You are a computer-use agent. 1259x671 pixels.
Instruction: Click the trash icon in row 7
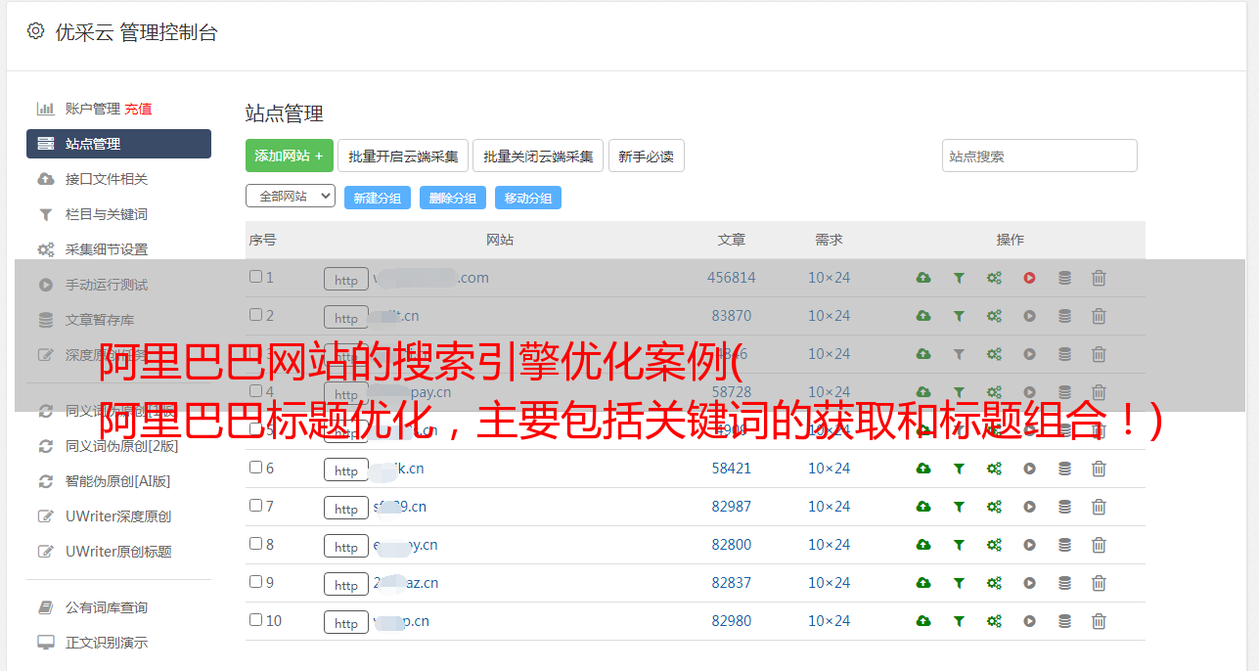coord(1099,507)
